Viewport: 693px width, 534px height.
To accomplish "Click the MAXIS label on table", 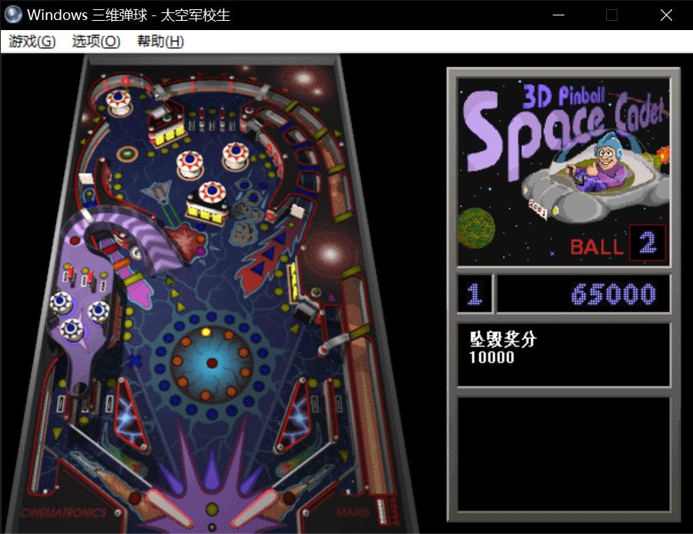I will click(x=352, y=512).
